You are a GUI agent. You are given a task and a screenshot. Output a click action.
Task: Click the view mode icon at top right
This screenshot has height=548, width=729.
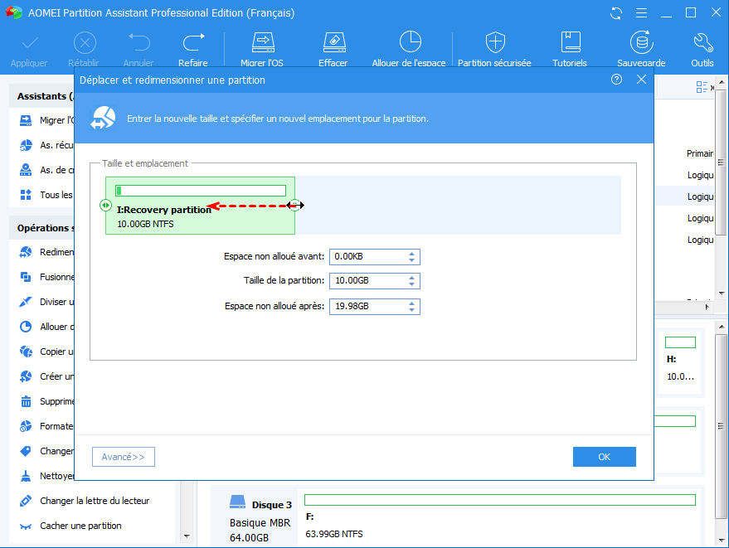[x=702, y=87]
